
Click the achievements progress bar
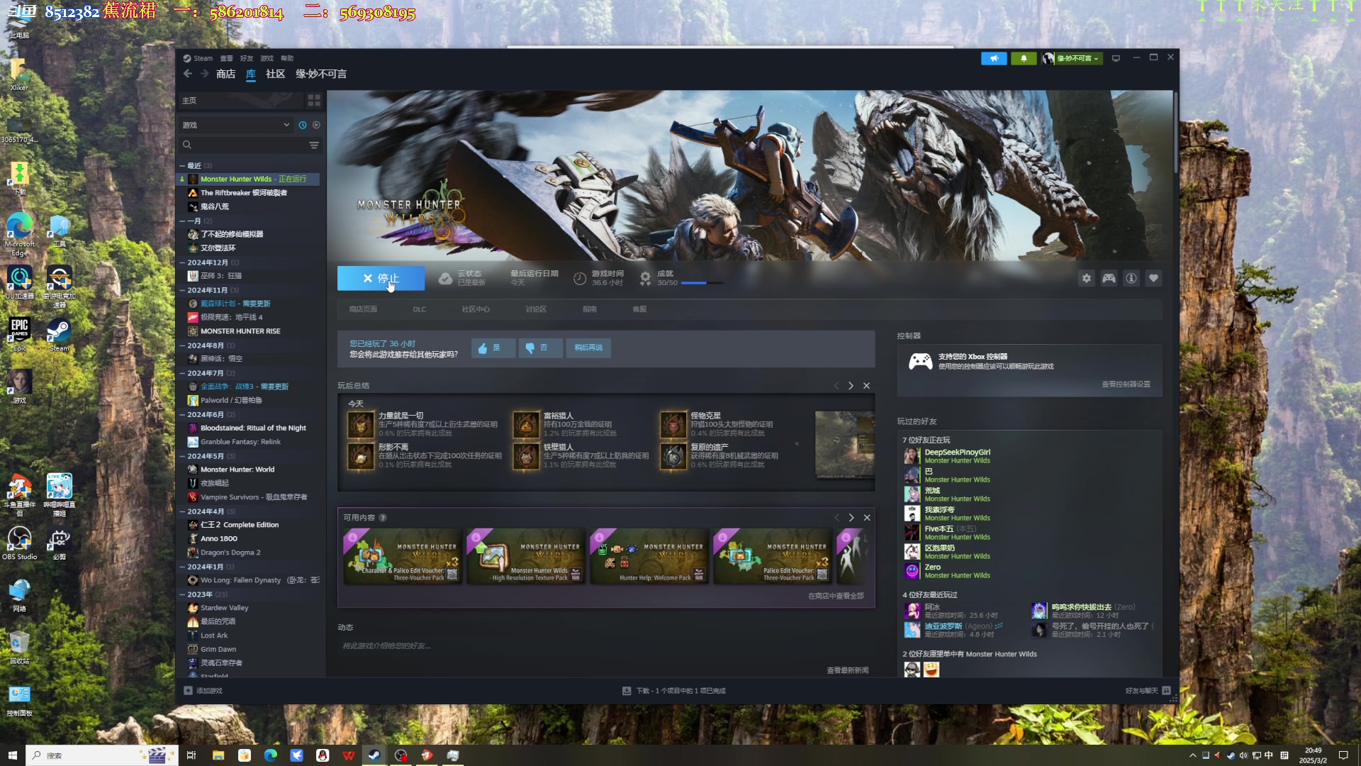tap(702, 283)
